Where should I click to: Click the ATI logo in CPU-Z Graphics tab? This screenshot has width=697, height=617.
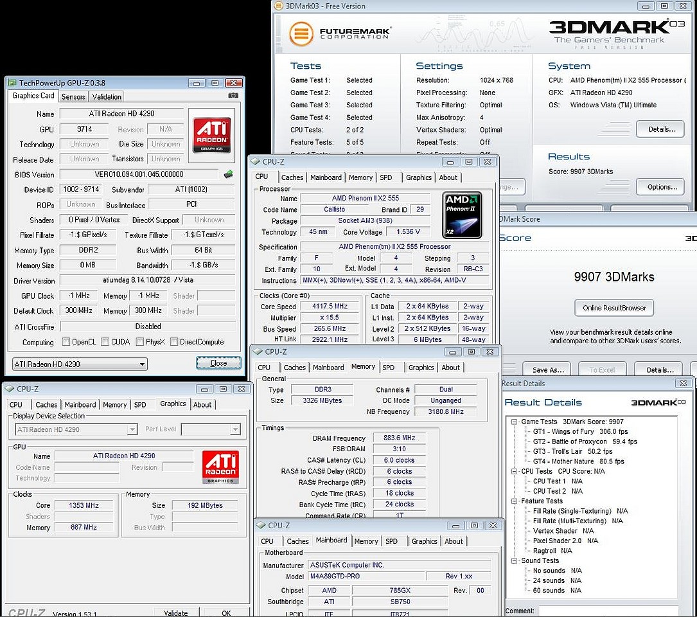point(221,467)
